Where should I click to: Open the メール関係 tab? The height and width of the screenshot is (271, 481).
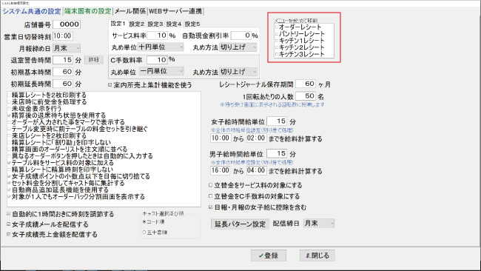(x=130, y=11)
